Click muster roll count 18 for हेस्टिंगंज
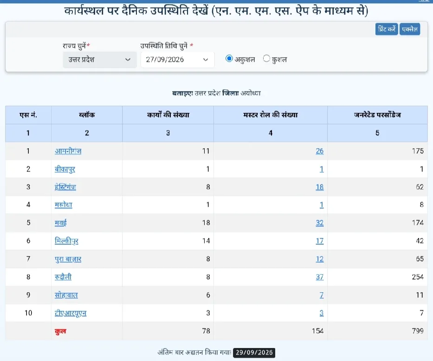The width and height of the screenshot is (433, 361). click(x=319, y=187)
